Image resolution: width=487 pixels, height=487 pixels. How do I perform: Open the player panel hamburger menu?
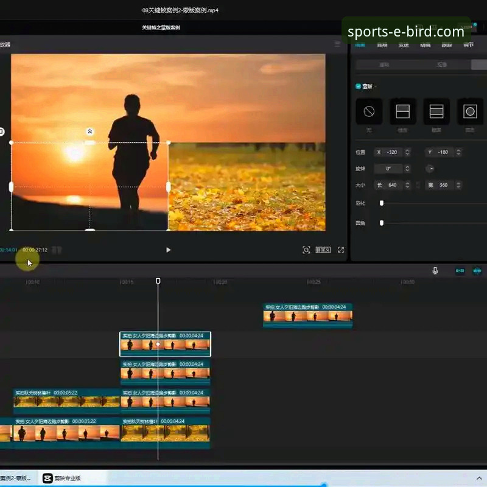337,44
